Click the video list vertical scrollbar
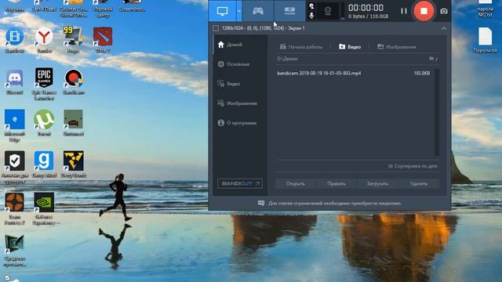The height and width of the screenshot is (282, 502). coord(436,112)
